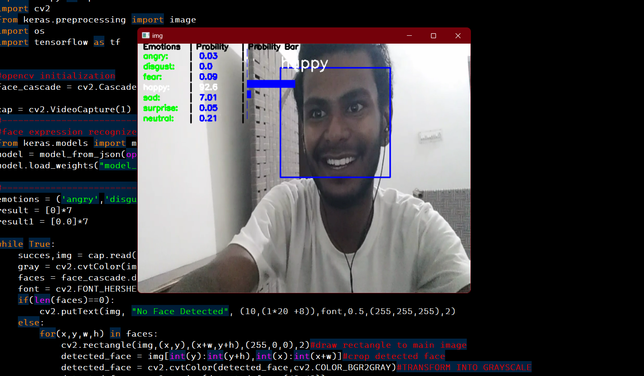
Task: Click the maximize icon on the img window
Action: pyautogui.click(x=433, y=36)
